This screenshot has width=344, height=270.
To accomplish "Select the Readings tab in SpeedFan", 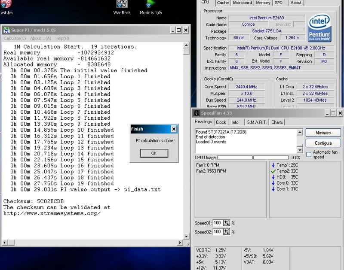I will tap(203, 122).
